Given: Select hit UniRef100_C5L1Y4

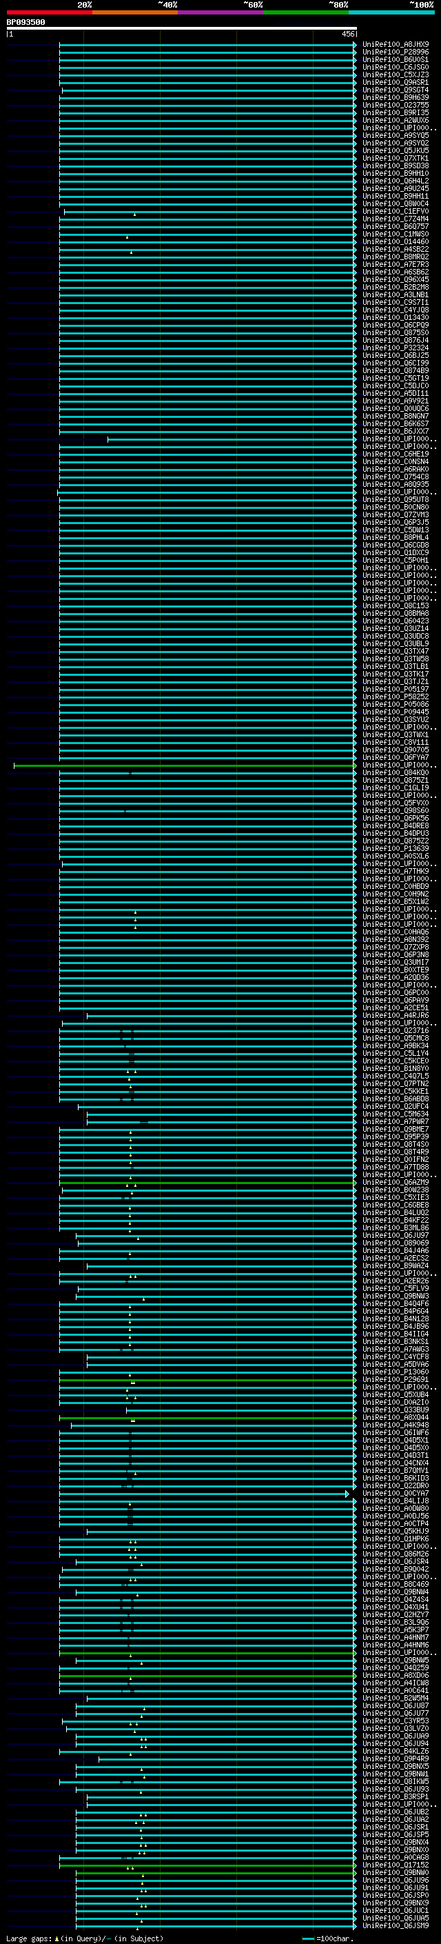Looking at the screenshot, I should point(396,1054).
